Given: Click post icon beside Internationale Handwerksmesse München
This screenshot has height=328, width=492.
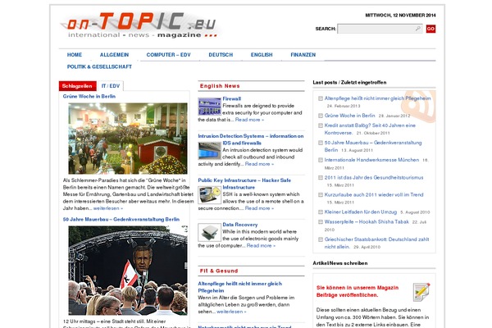Looking at the screenshot, I should 321,160.
